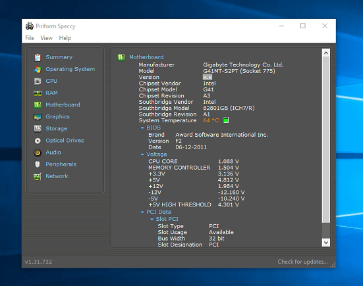Collapse the Voltage section arrow

pos(142,155)
